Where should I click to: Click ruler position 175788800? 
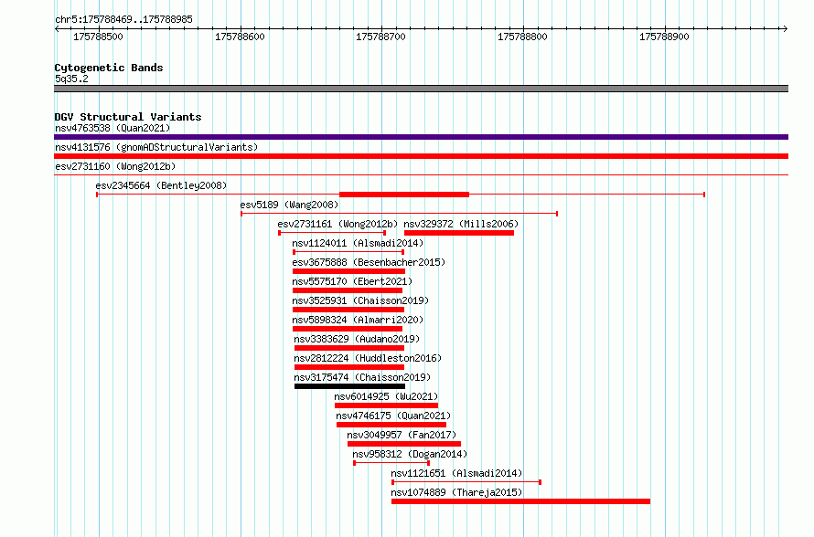522,37
